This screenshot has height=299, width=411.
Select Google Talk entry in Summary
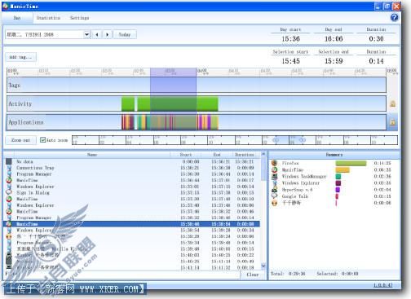pos(333,196)
